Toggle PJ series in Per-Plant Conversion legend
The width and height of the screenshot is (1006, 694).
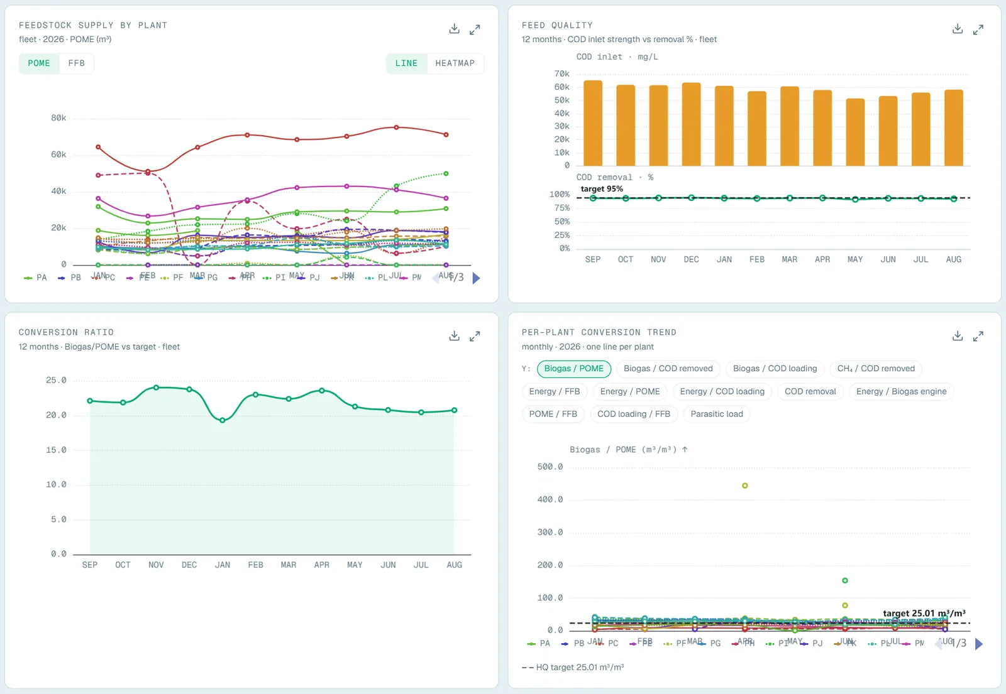811,644
